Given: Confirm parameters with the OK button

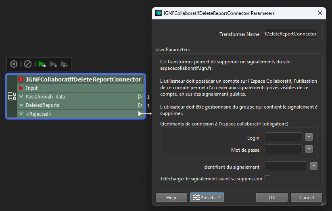Looking at the screenshot, I should pyautogui.click(x=272, y=197).
